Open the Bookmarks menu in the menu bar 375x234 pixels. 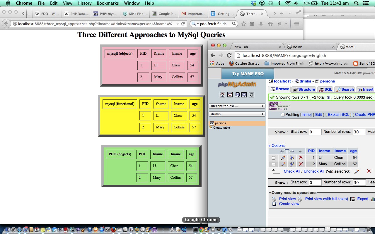click(x=108, y=3)
